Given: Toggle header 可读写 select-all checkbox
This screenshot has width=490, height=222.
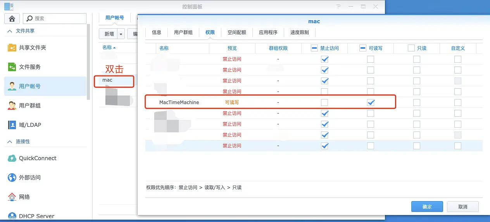Looking at the screenshot, I should [363, 48].
